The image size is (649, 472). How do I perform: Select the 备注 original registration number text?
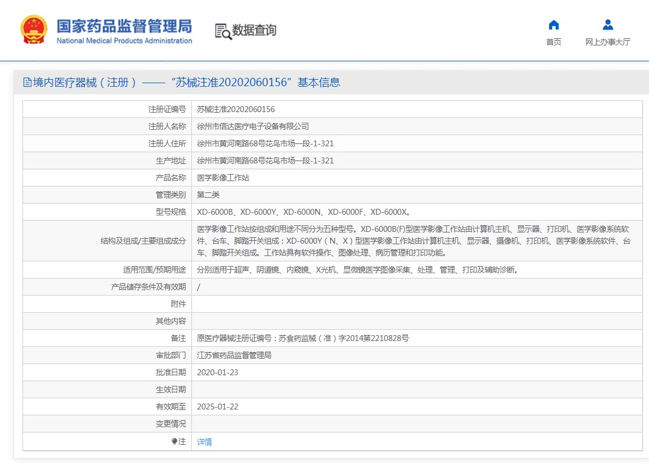click(303, 338)
